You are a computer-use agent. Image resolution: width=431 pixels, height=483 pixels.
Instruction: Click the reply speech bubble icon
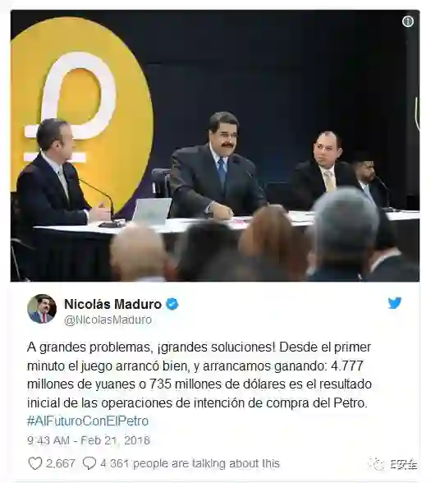tap(89, 463)
